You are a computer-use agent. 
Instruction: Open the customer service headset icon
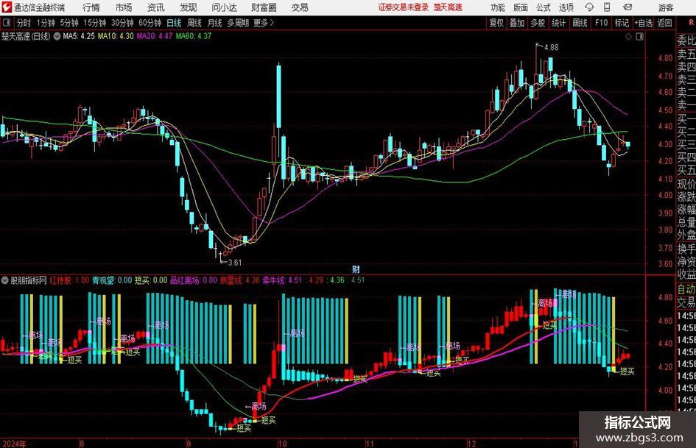pyautogui.click(x=589, y=7)
